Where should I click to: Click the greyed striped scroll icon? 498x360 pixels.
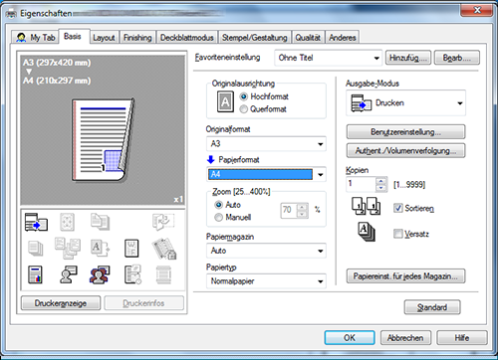(163, 274)
